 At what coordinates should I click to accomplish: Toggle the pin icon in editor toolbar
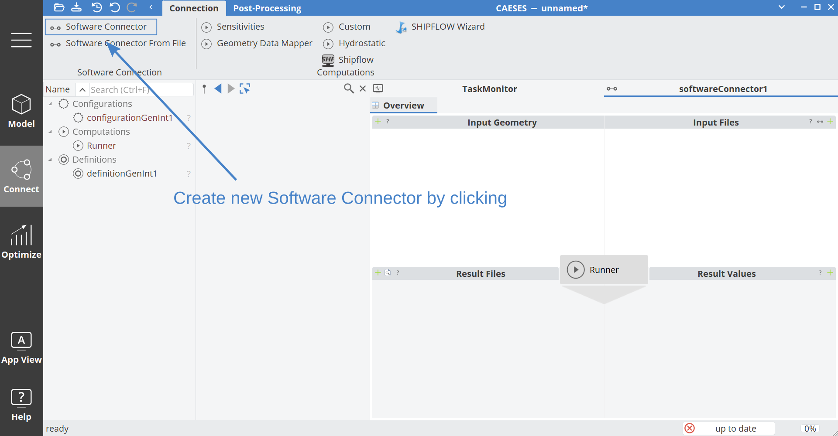(204, 89)
